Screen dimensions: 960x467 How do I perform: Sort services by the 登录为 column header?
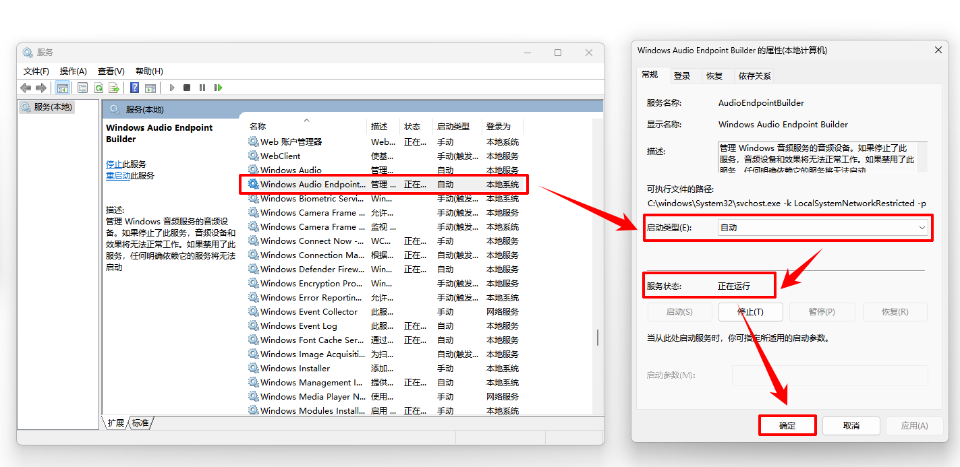pos(503,127)
